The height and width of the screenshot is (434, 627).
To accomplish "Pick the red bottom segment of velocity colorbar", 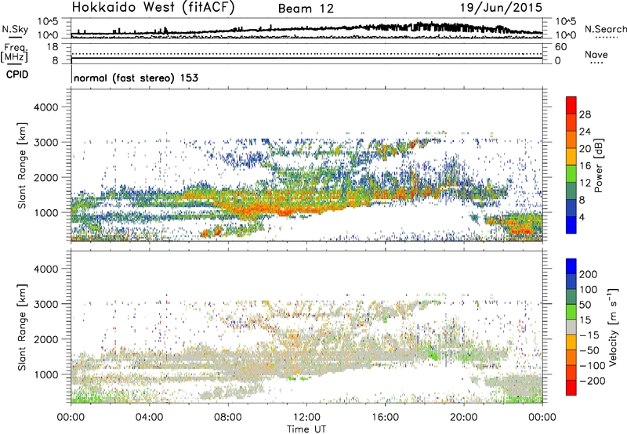I will click(x=571, y=388).
